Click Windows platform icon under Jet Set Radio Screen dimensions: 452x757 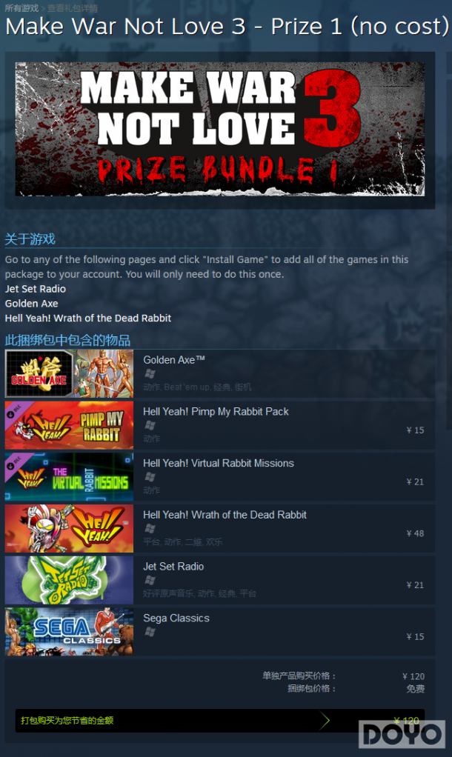[x=150, y=580]
